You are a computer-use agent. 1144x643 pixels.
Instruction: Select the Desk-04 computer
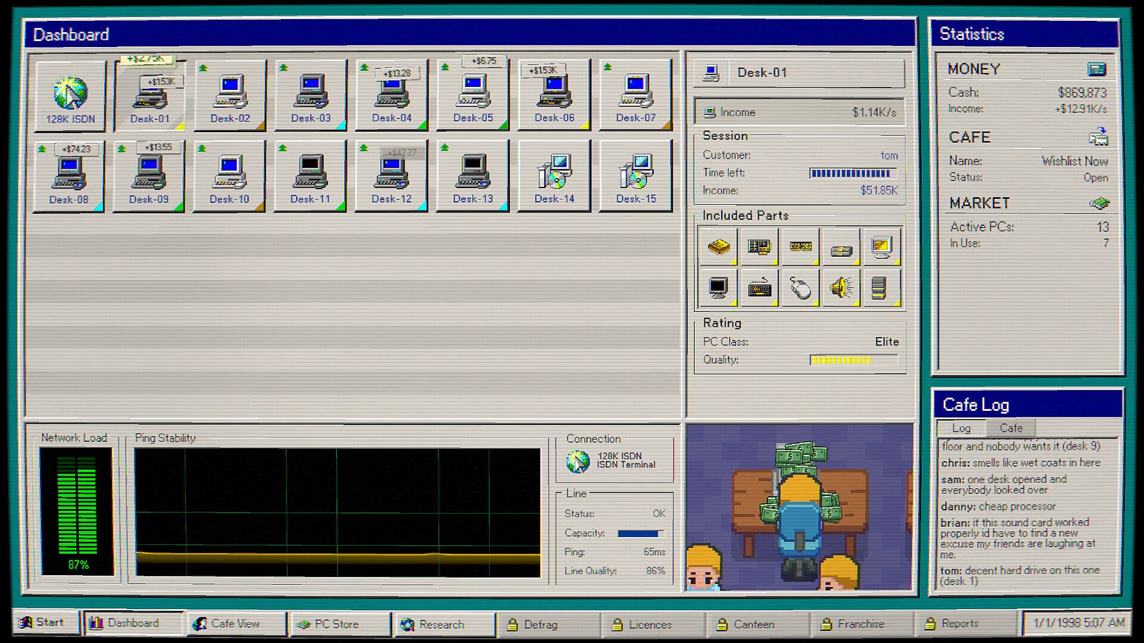tap(391, 96)
